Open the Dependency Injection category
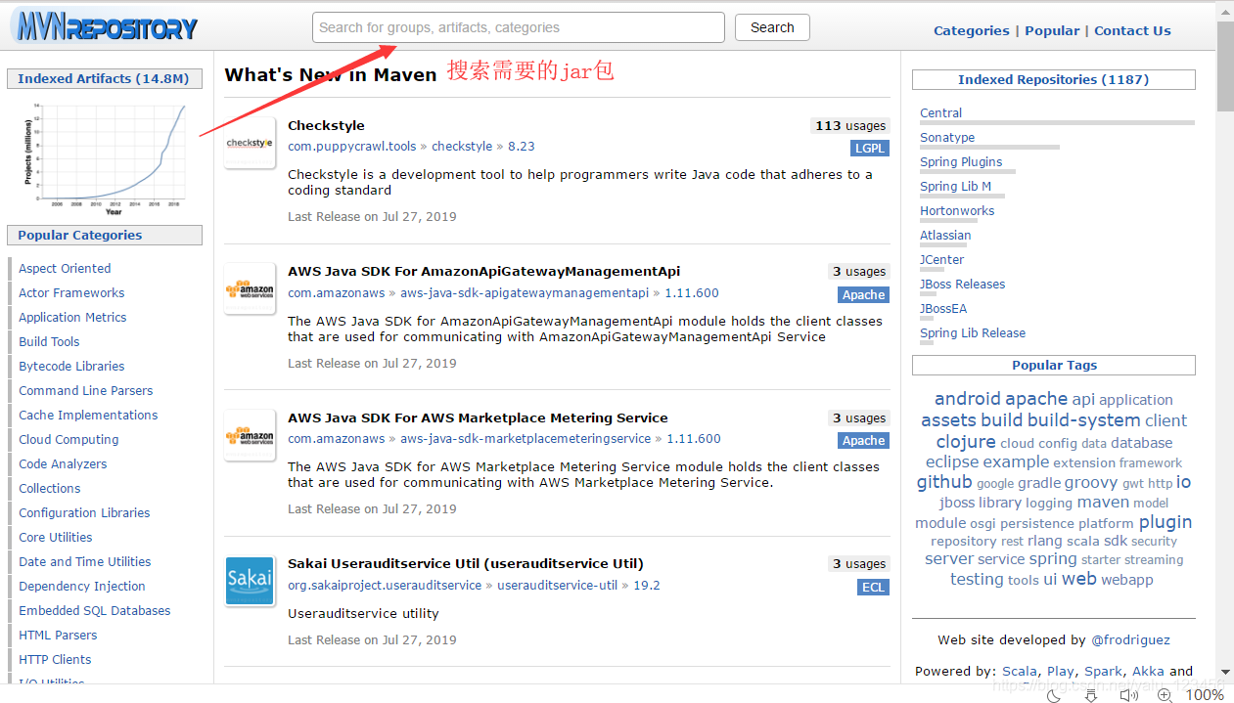Image resolution: width=1234 pixels, height=703 pixels. coord(82,586)
